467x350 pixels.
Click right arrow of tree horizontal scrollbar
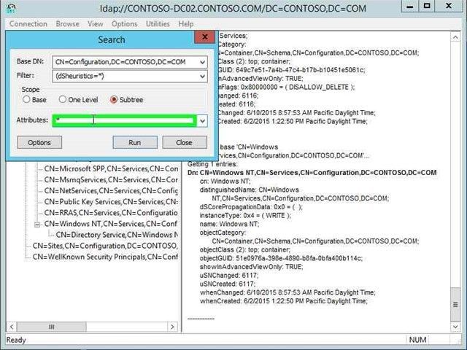(172, 327)
